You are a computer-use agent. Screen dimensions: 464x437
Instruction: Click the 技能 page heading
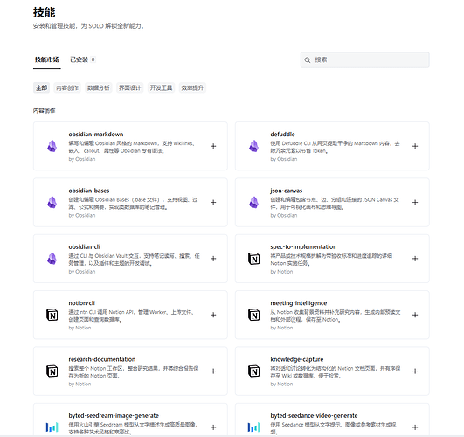44,12
